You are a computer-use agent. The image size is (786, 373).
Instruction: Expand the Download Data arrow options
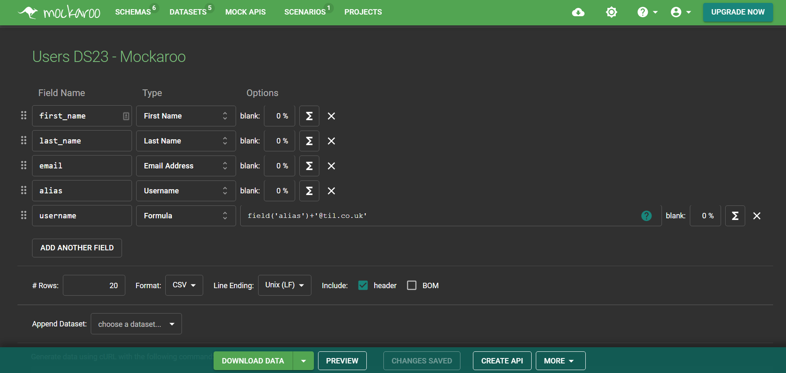tap(303, 361)
